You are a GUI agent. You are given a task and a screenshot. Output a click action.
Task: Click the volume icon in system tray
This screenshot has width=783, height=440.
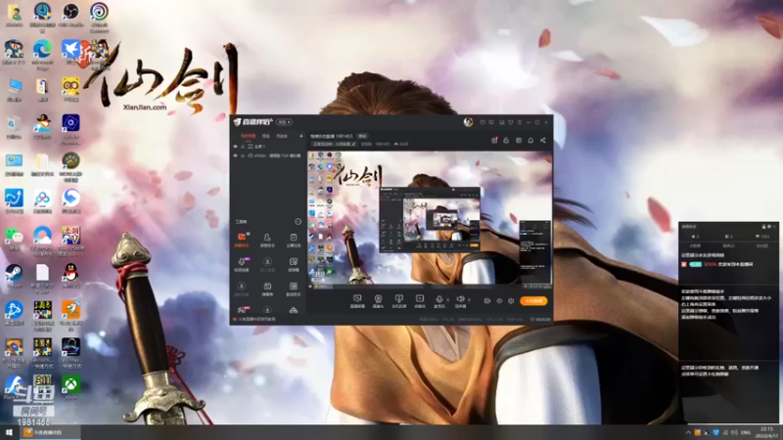734,432
